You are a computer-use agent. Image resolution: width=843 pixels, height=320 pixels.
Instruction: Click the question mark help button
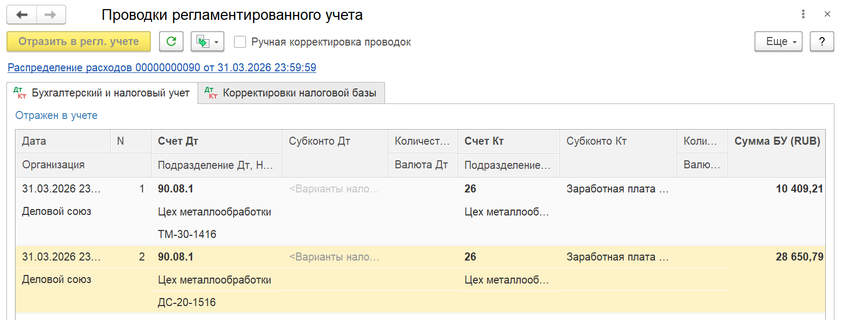822,41
